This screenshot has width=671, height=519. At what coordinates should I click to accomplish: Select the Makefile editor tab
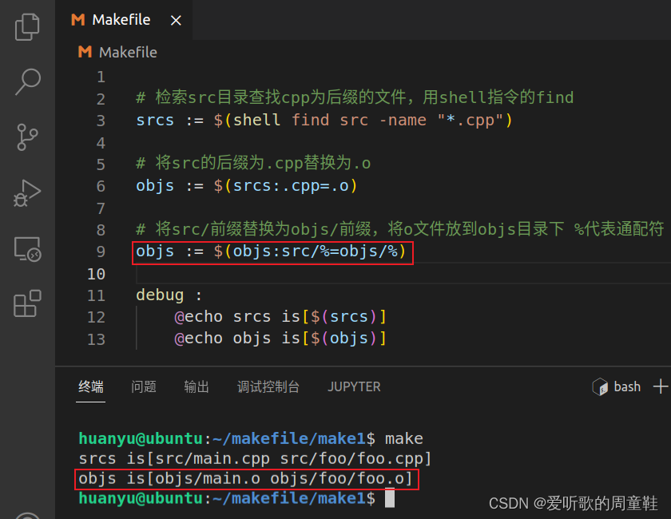click(x=124, y=20)
